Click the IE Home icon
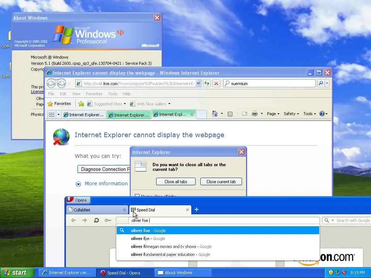 coord(215,114)
